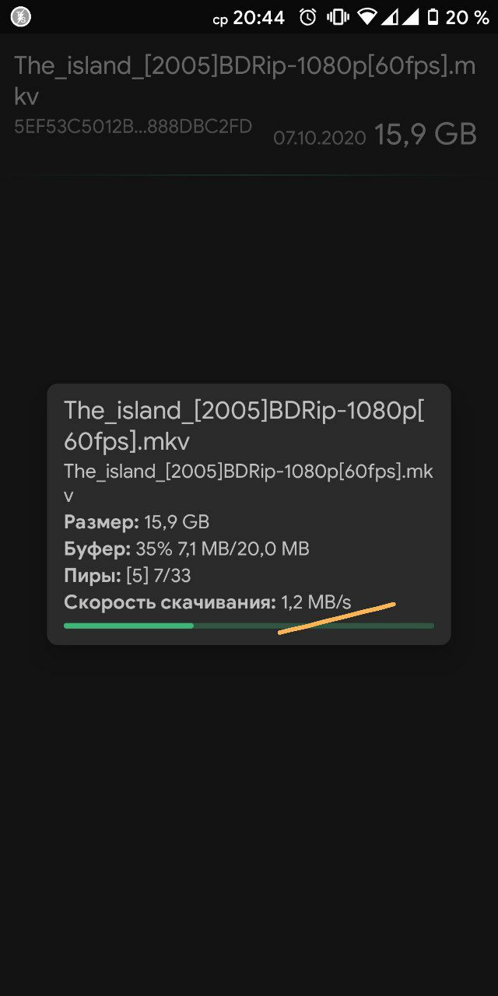This screenshot has width=498, height=996.
Task: Tap the 07.10.2020 date label
Action: 320,138
